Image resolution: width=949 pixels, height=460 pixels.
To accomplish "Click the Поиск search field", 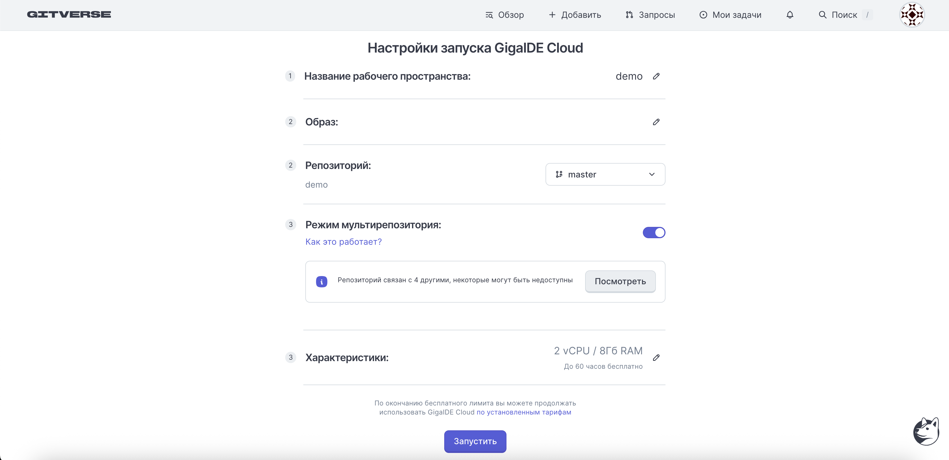I will (x=845, y=15).
